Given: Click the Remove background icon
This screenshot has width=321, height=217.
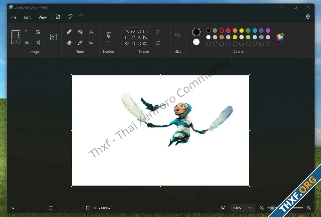Looking at the screenshot, I should [x=27, y=43].
